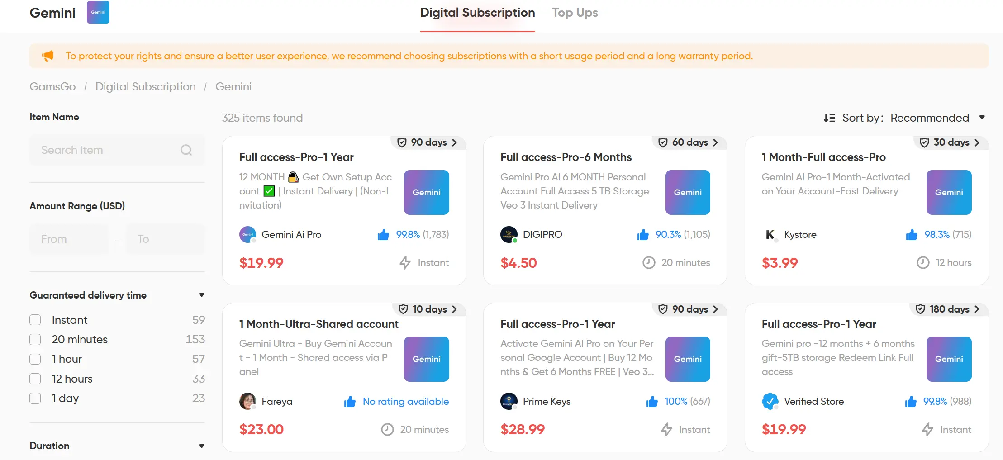The width and height of the screenshot is (1003, 460).
Task: Click the orange megaphone announcement icon
Action: [48, 56]
